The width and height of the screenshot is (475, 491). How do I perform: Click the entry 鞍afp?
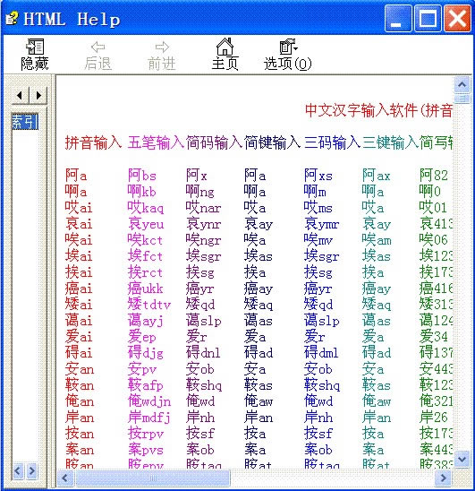146,385
